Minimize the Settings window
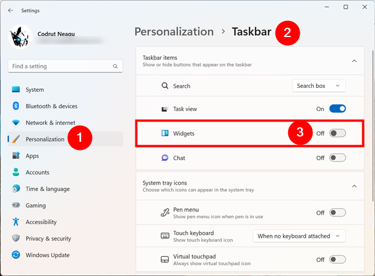 click(327, 7)
